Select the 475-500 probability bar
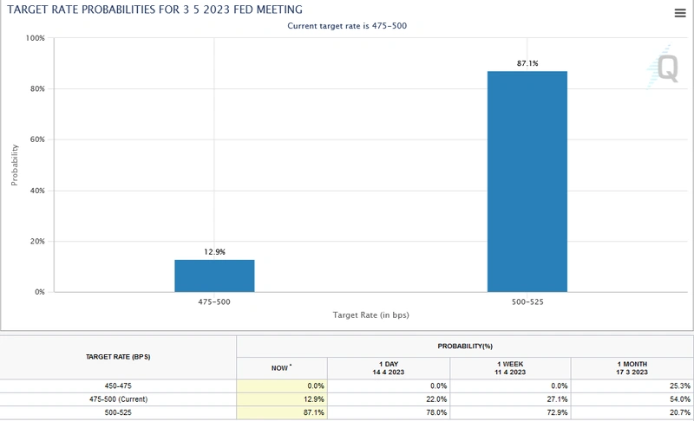The width and height of the screenshot is (694, 421). (214, 275)
